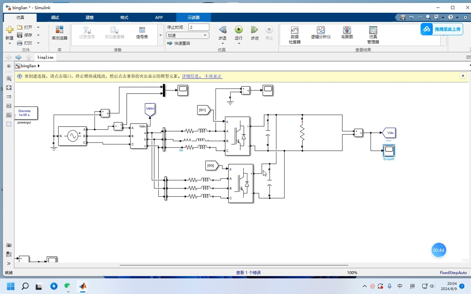Click the zoom tool in left palette
Viewport: 471px width, 294px height.
[9, 78]
